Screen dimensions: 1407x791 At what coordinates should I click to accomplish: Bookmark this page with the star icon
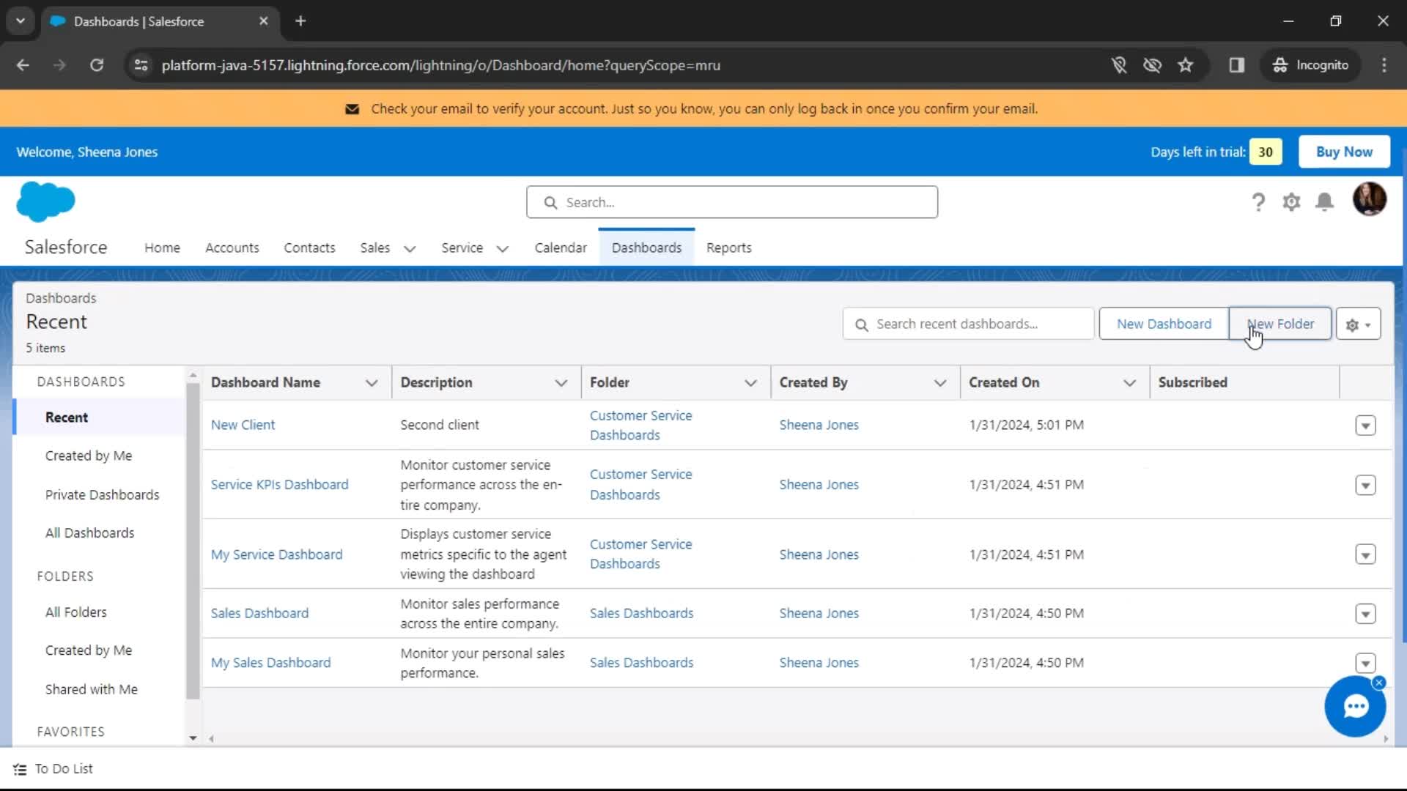click(1185, 65)
